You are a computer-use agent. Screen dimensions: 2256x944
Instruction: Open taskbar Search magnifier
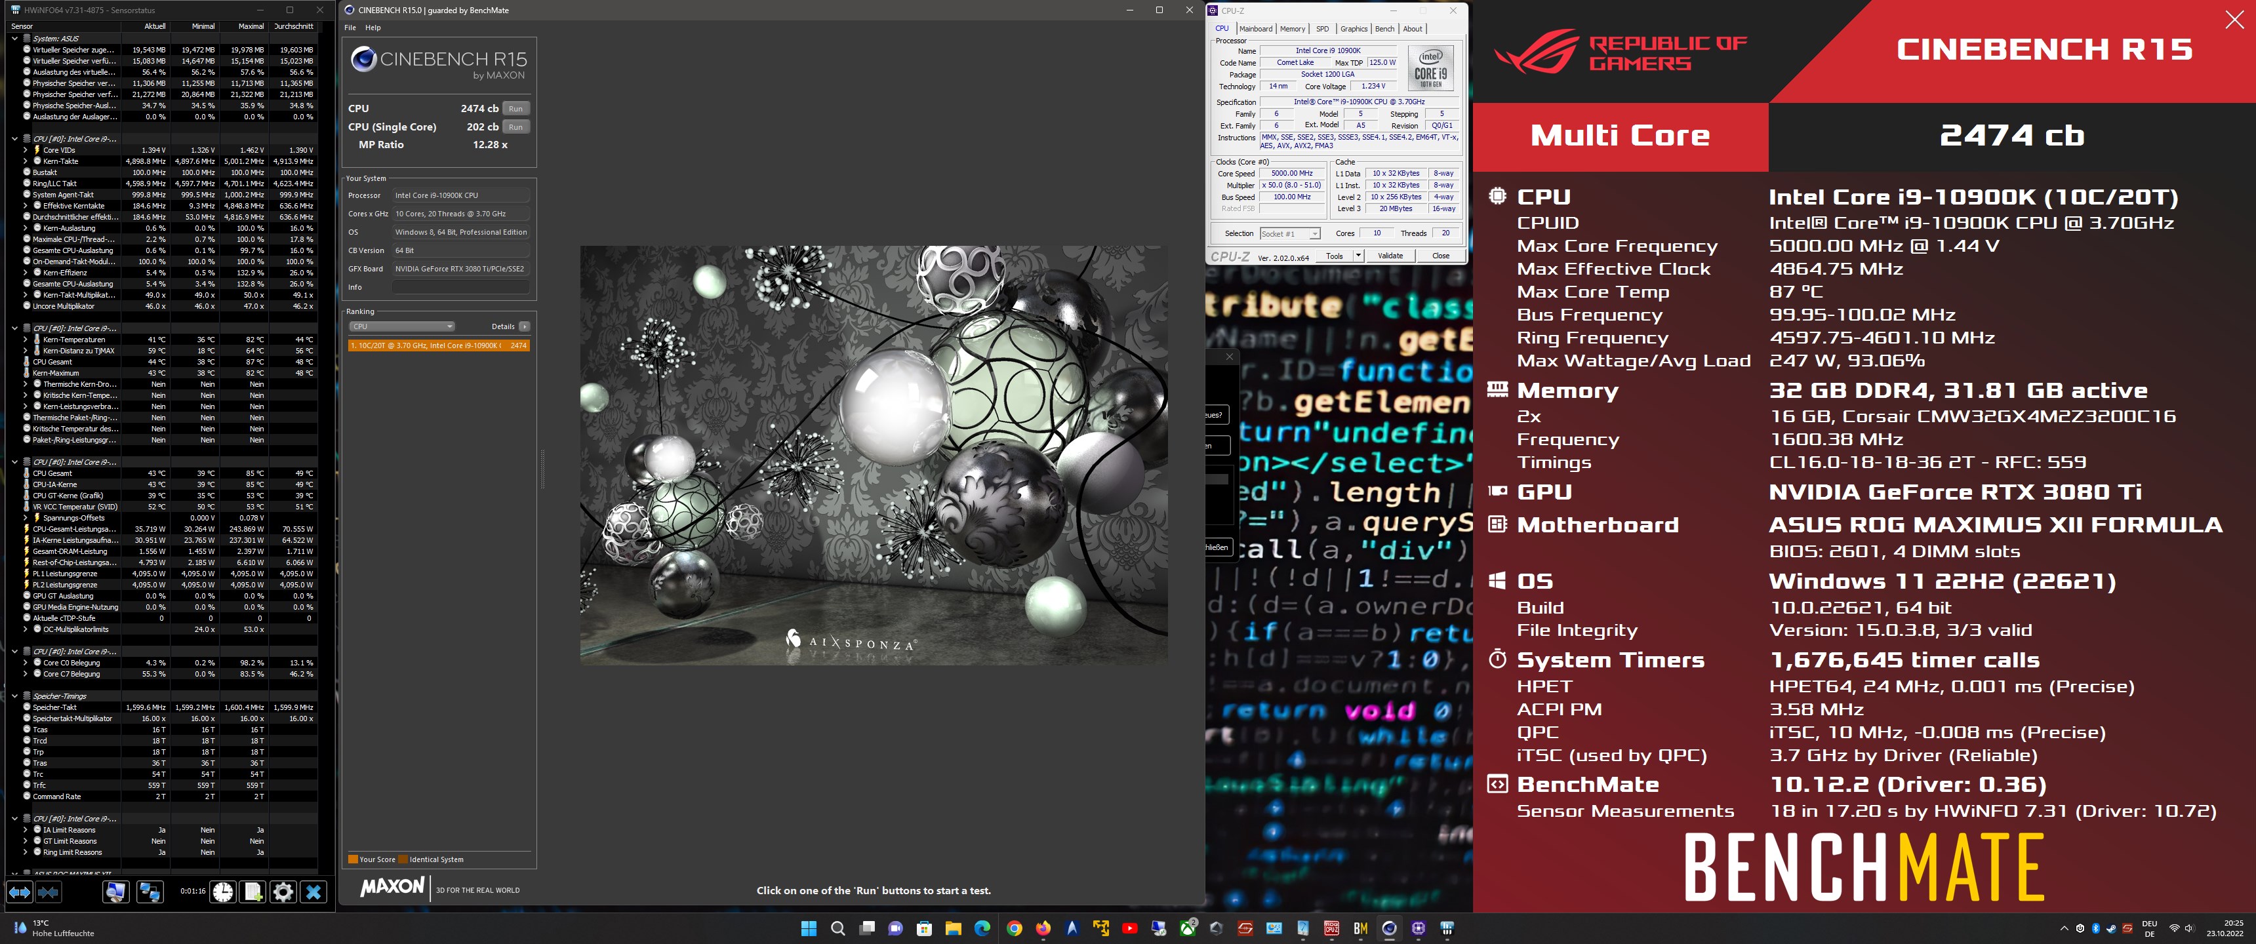point(837,928)
